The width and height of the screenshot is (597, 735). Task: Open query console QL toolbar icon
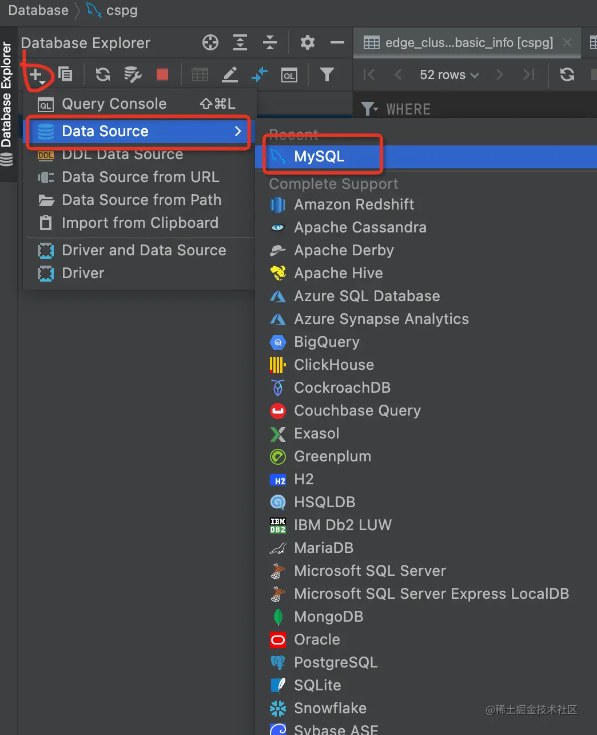click(x=289, y=75)
